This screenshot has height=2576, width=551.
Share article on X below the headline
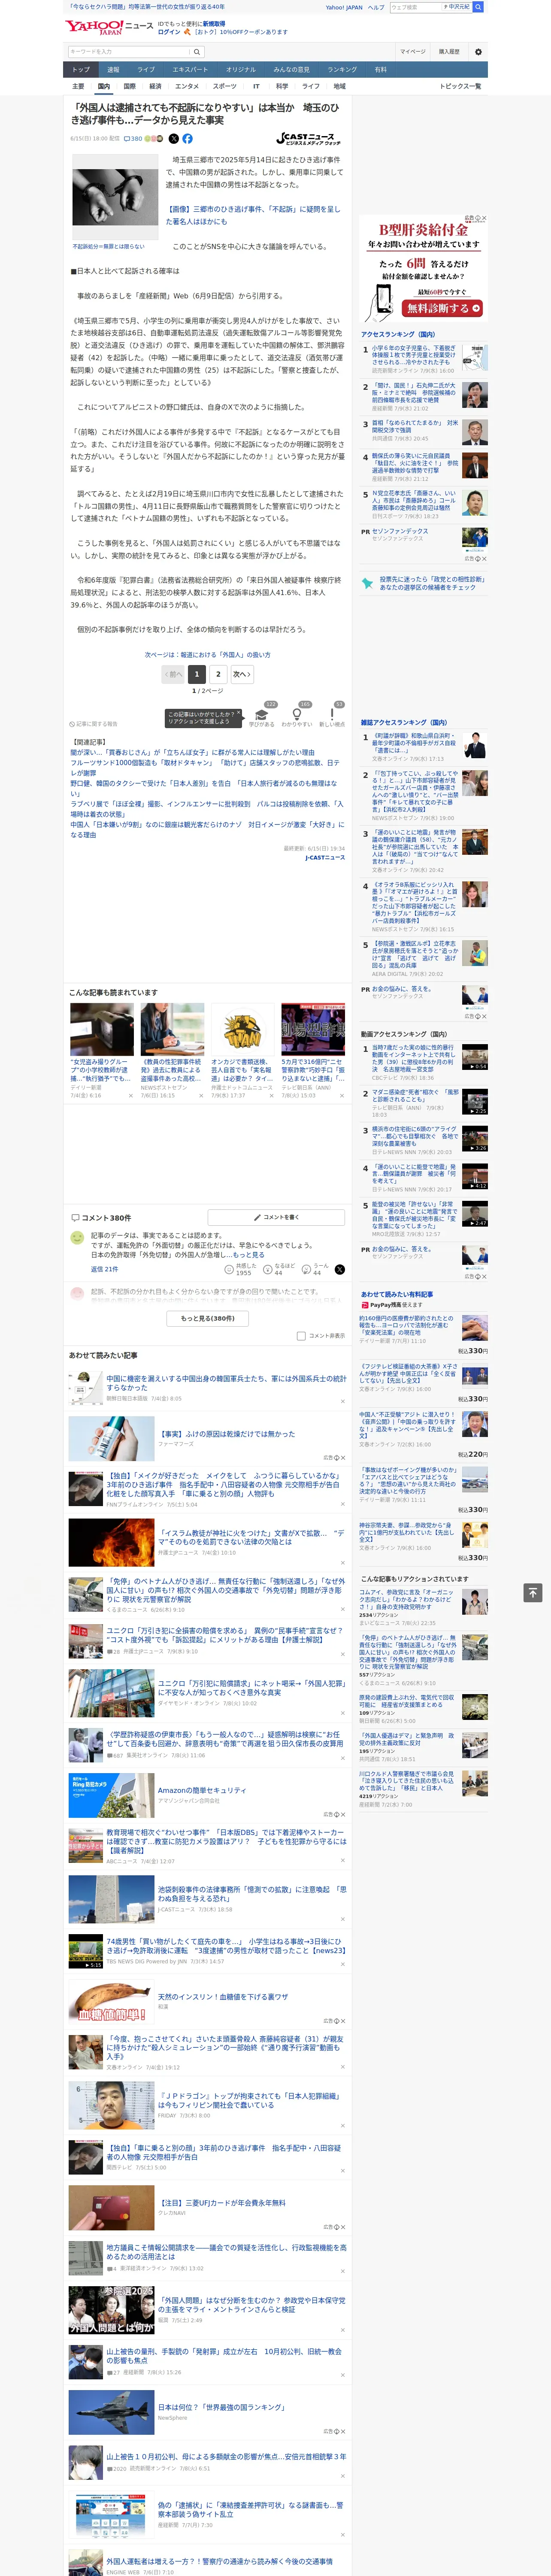tap(174, 139)
